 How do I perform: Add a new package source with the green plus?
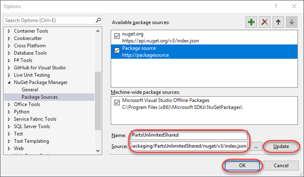(251, 22)
